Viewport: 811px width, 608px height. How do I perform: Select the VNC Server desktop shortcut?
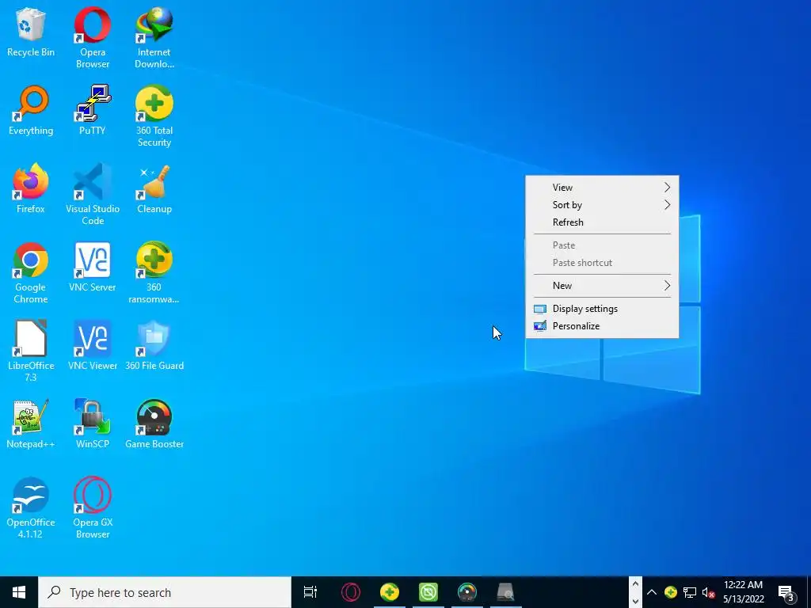92,268
